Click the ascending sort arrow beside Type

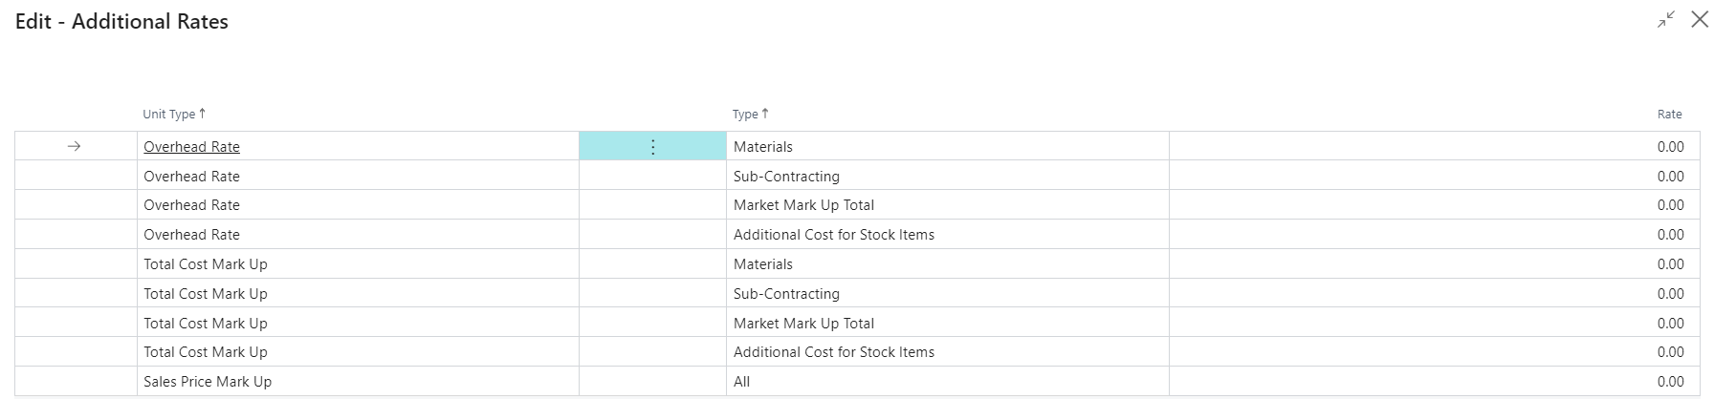point(765,113)
